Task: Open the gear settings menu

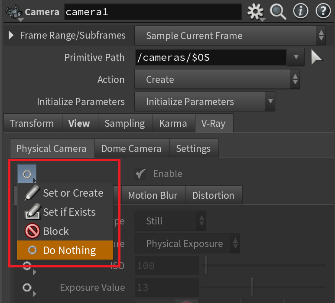Action: tap(256, 12)
